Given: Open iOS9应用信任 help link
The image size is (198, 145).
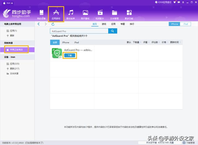Looking at the screenshot, I should point(163,2).
